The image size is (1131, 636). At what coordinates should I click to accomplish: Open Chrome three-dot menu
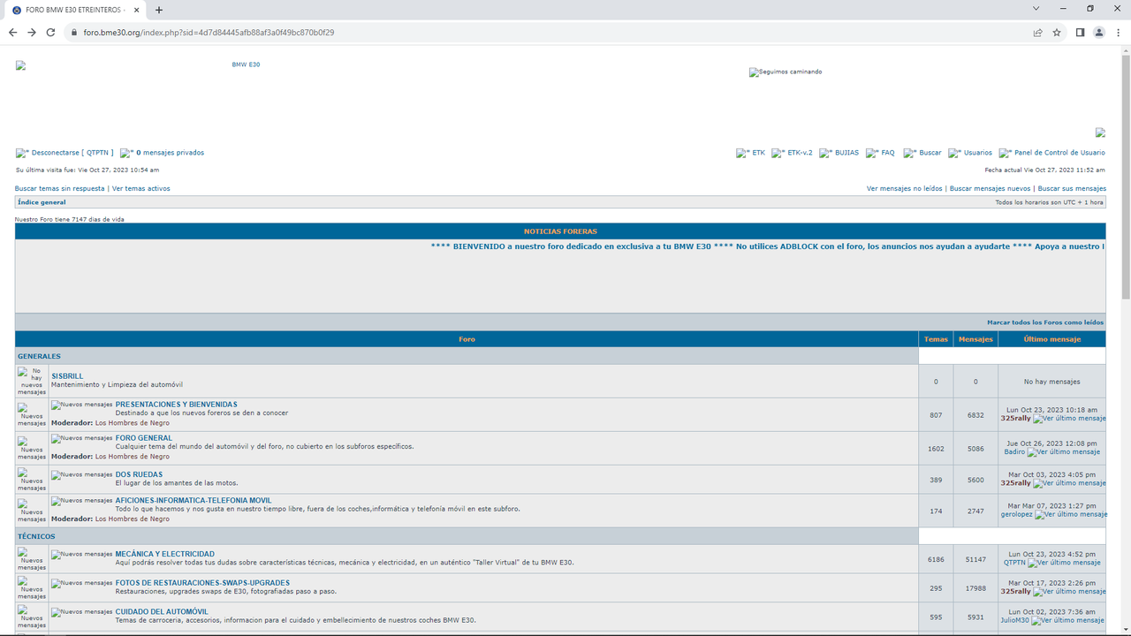tap(1118, 33)
